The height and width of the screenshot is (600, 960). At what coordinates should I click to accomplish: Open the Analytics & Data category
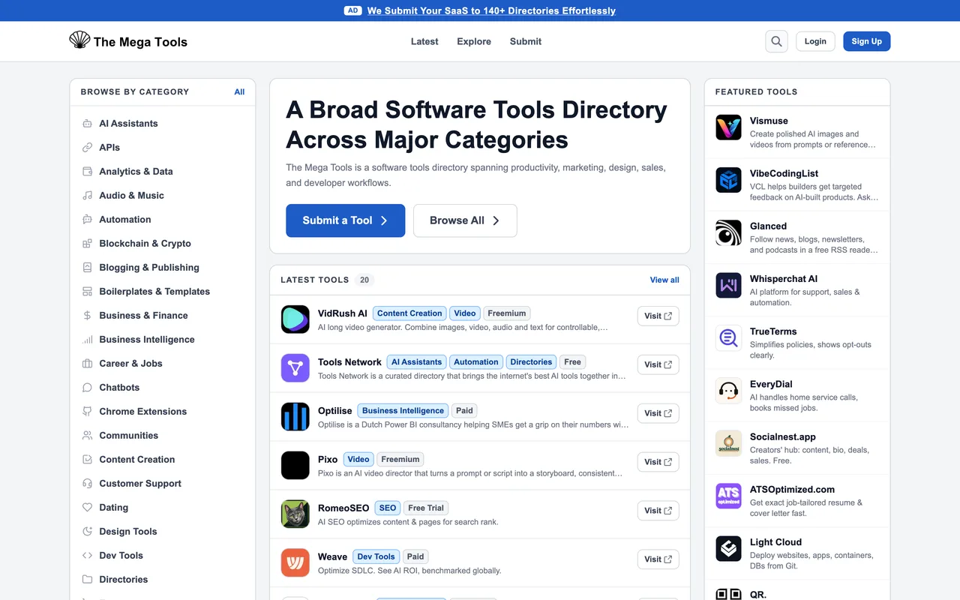[x=163, y=172]
